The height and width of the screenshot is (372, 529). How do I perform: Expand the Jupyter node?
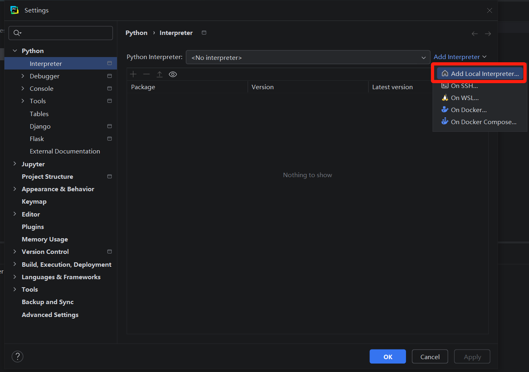(x=15, y=164)
